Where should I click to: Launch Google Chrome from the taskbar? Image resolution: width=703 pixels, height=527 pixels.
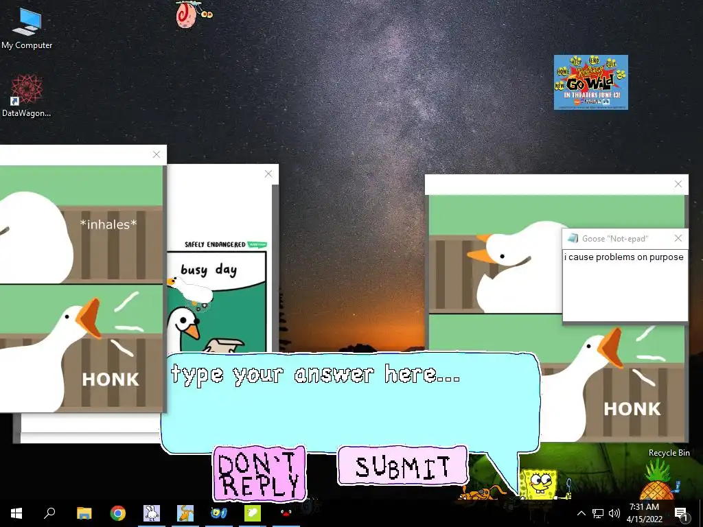tap(118, 513)
